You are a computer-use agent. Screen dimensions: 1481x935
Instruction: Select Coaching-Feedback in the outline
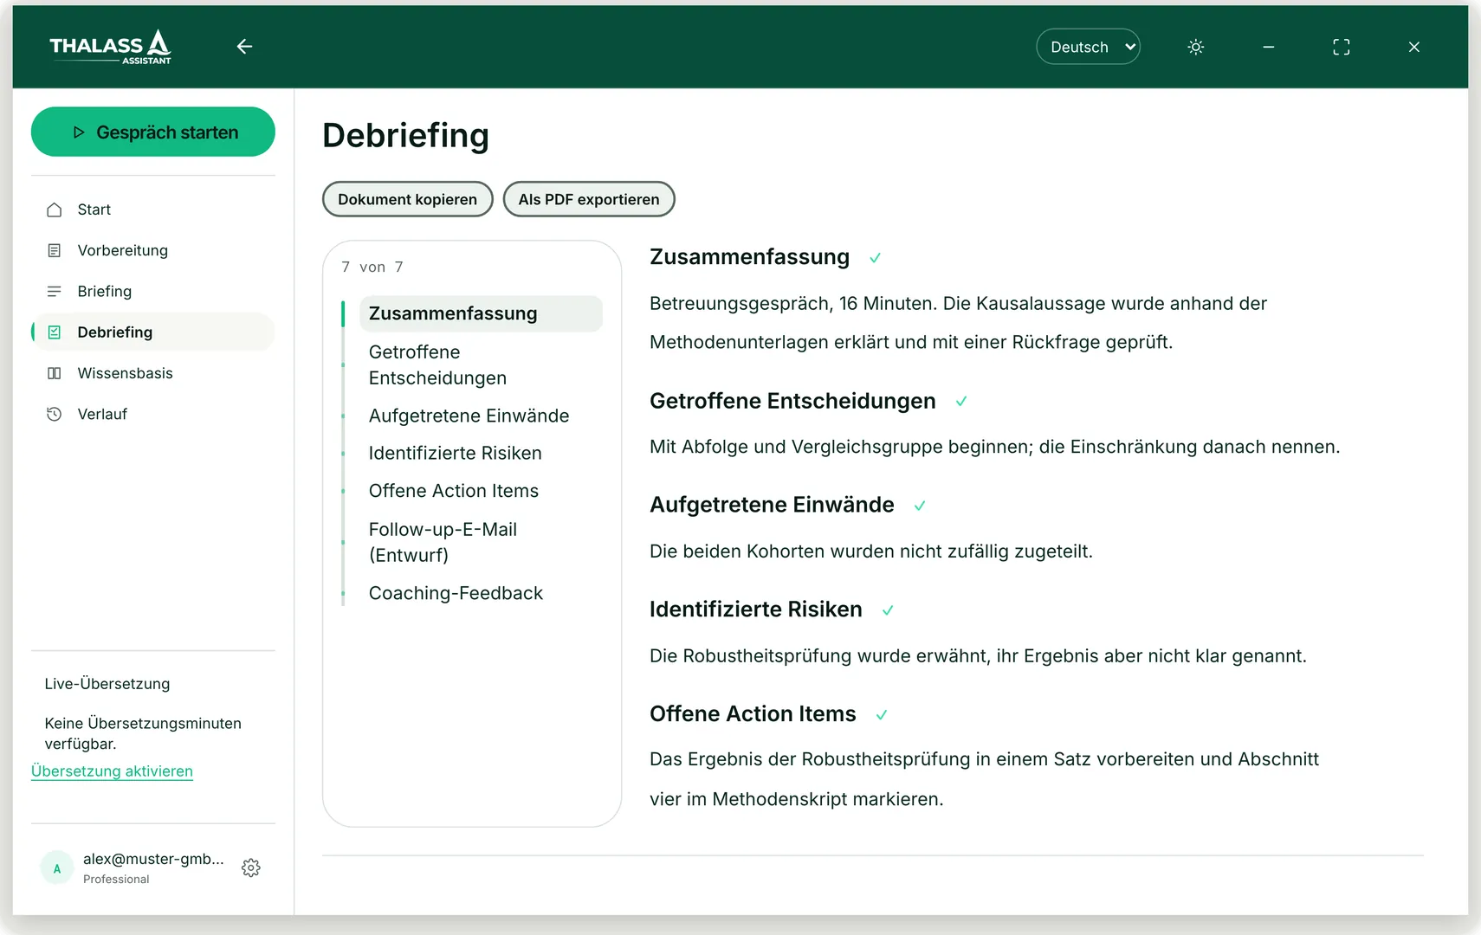click(456, 593)
